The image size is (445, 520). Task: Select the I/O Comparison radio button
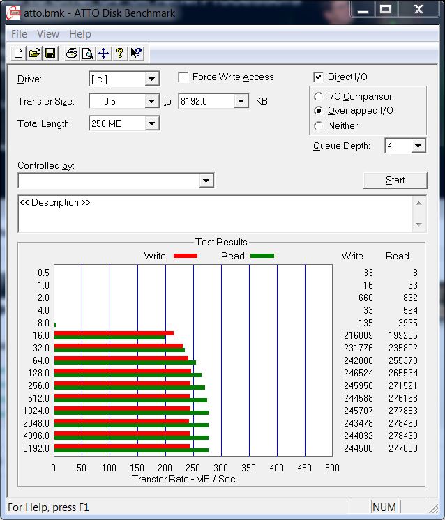(318, 96)
